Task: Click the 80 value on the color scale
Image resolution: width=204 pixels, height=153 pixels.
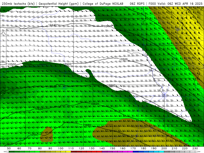Action: pyautogui.click(x=40, y=148)
